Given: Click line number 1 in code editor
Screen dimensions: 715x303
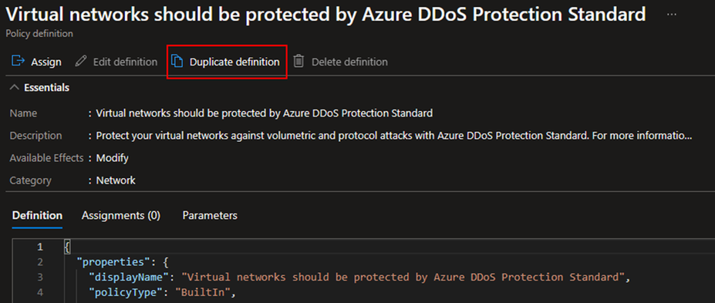Looking at the screenshot, I should 39,247.
